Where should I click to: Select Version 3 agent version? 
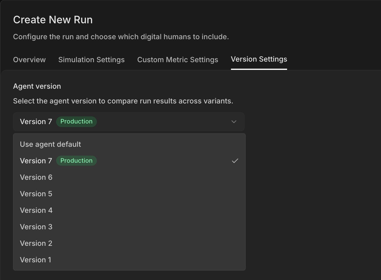(129, 227)
